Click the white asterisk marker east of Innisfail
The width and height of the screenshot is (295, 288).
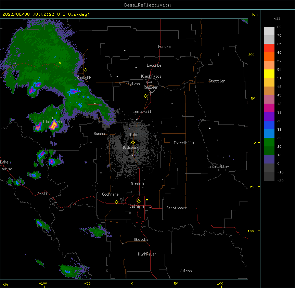click(172, 104)
